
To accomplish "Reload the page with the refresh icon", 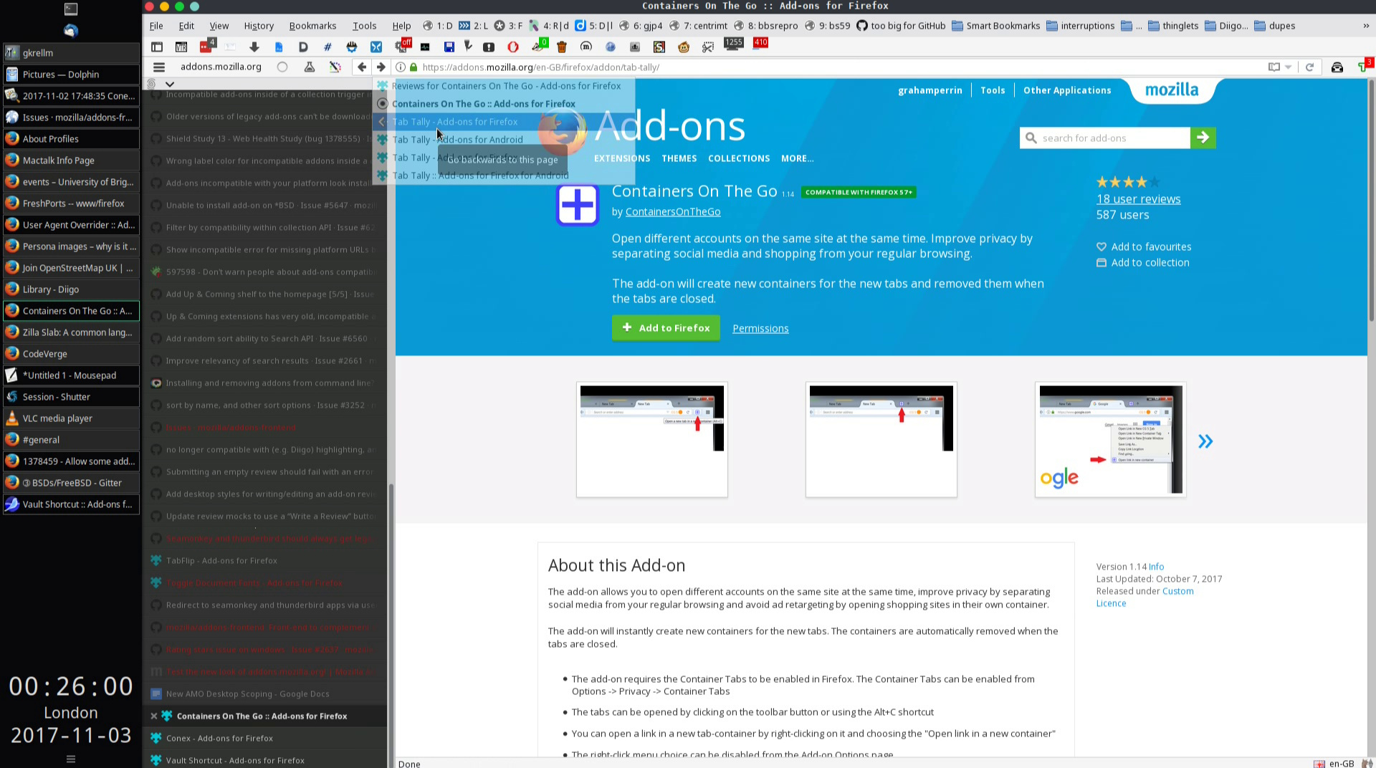I will (x=1309, y=67).
